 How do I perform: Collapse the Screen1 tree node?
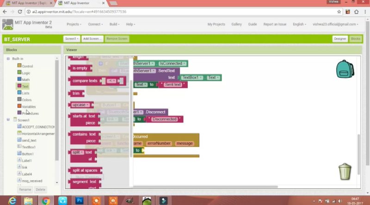pyautogui.click(x=8, y=120)
